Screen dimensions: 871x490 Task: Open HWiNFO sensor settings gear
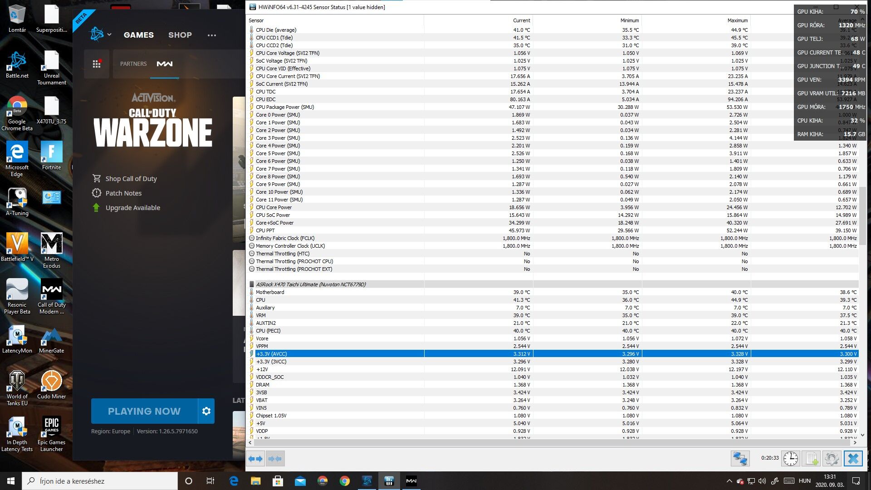click(832, 459)
